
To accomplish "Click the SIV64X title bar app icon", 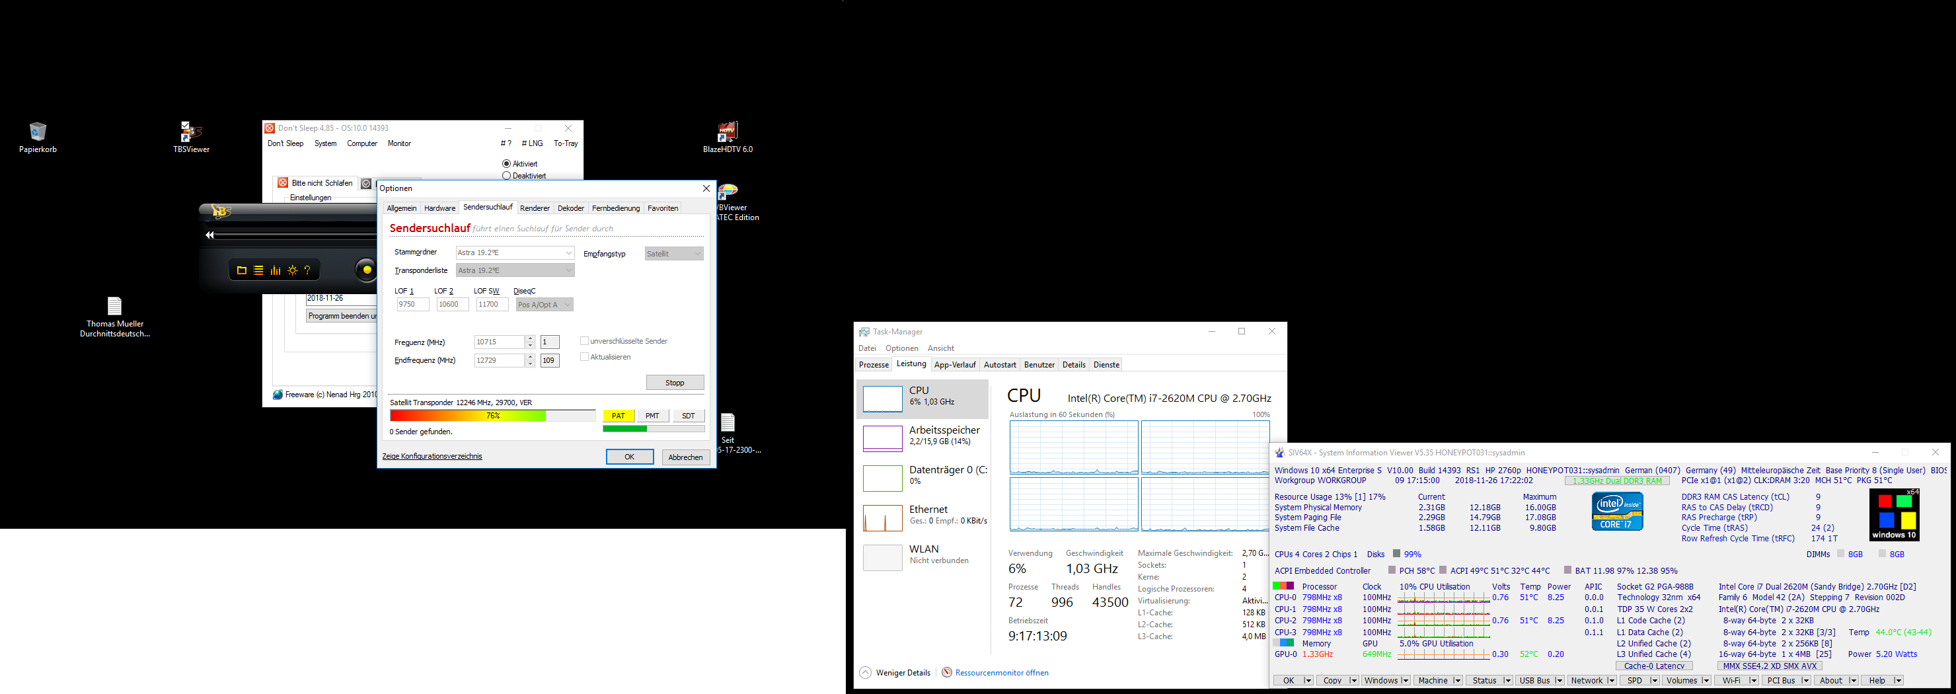I will 1279,453.
